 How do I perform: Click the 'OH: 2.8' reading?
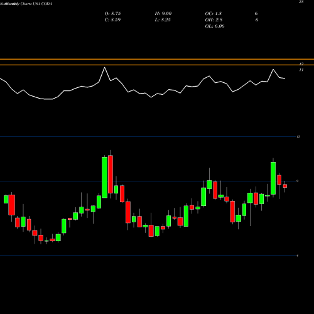pyautogui.click(x=214, y=20)
